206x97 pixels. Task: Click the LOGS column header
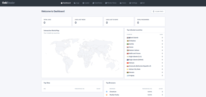(x=161, y=34)
